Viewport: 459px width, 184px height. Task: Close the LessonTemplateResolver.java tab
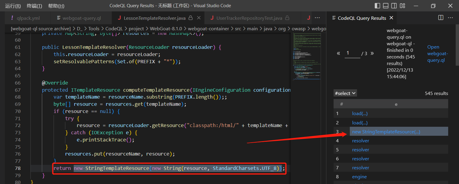pos(199,18)
